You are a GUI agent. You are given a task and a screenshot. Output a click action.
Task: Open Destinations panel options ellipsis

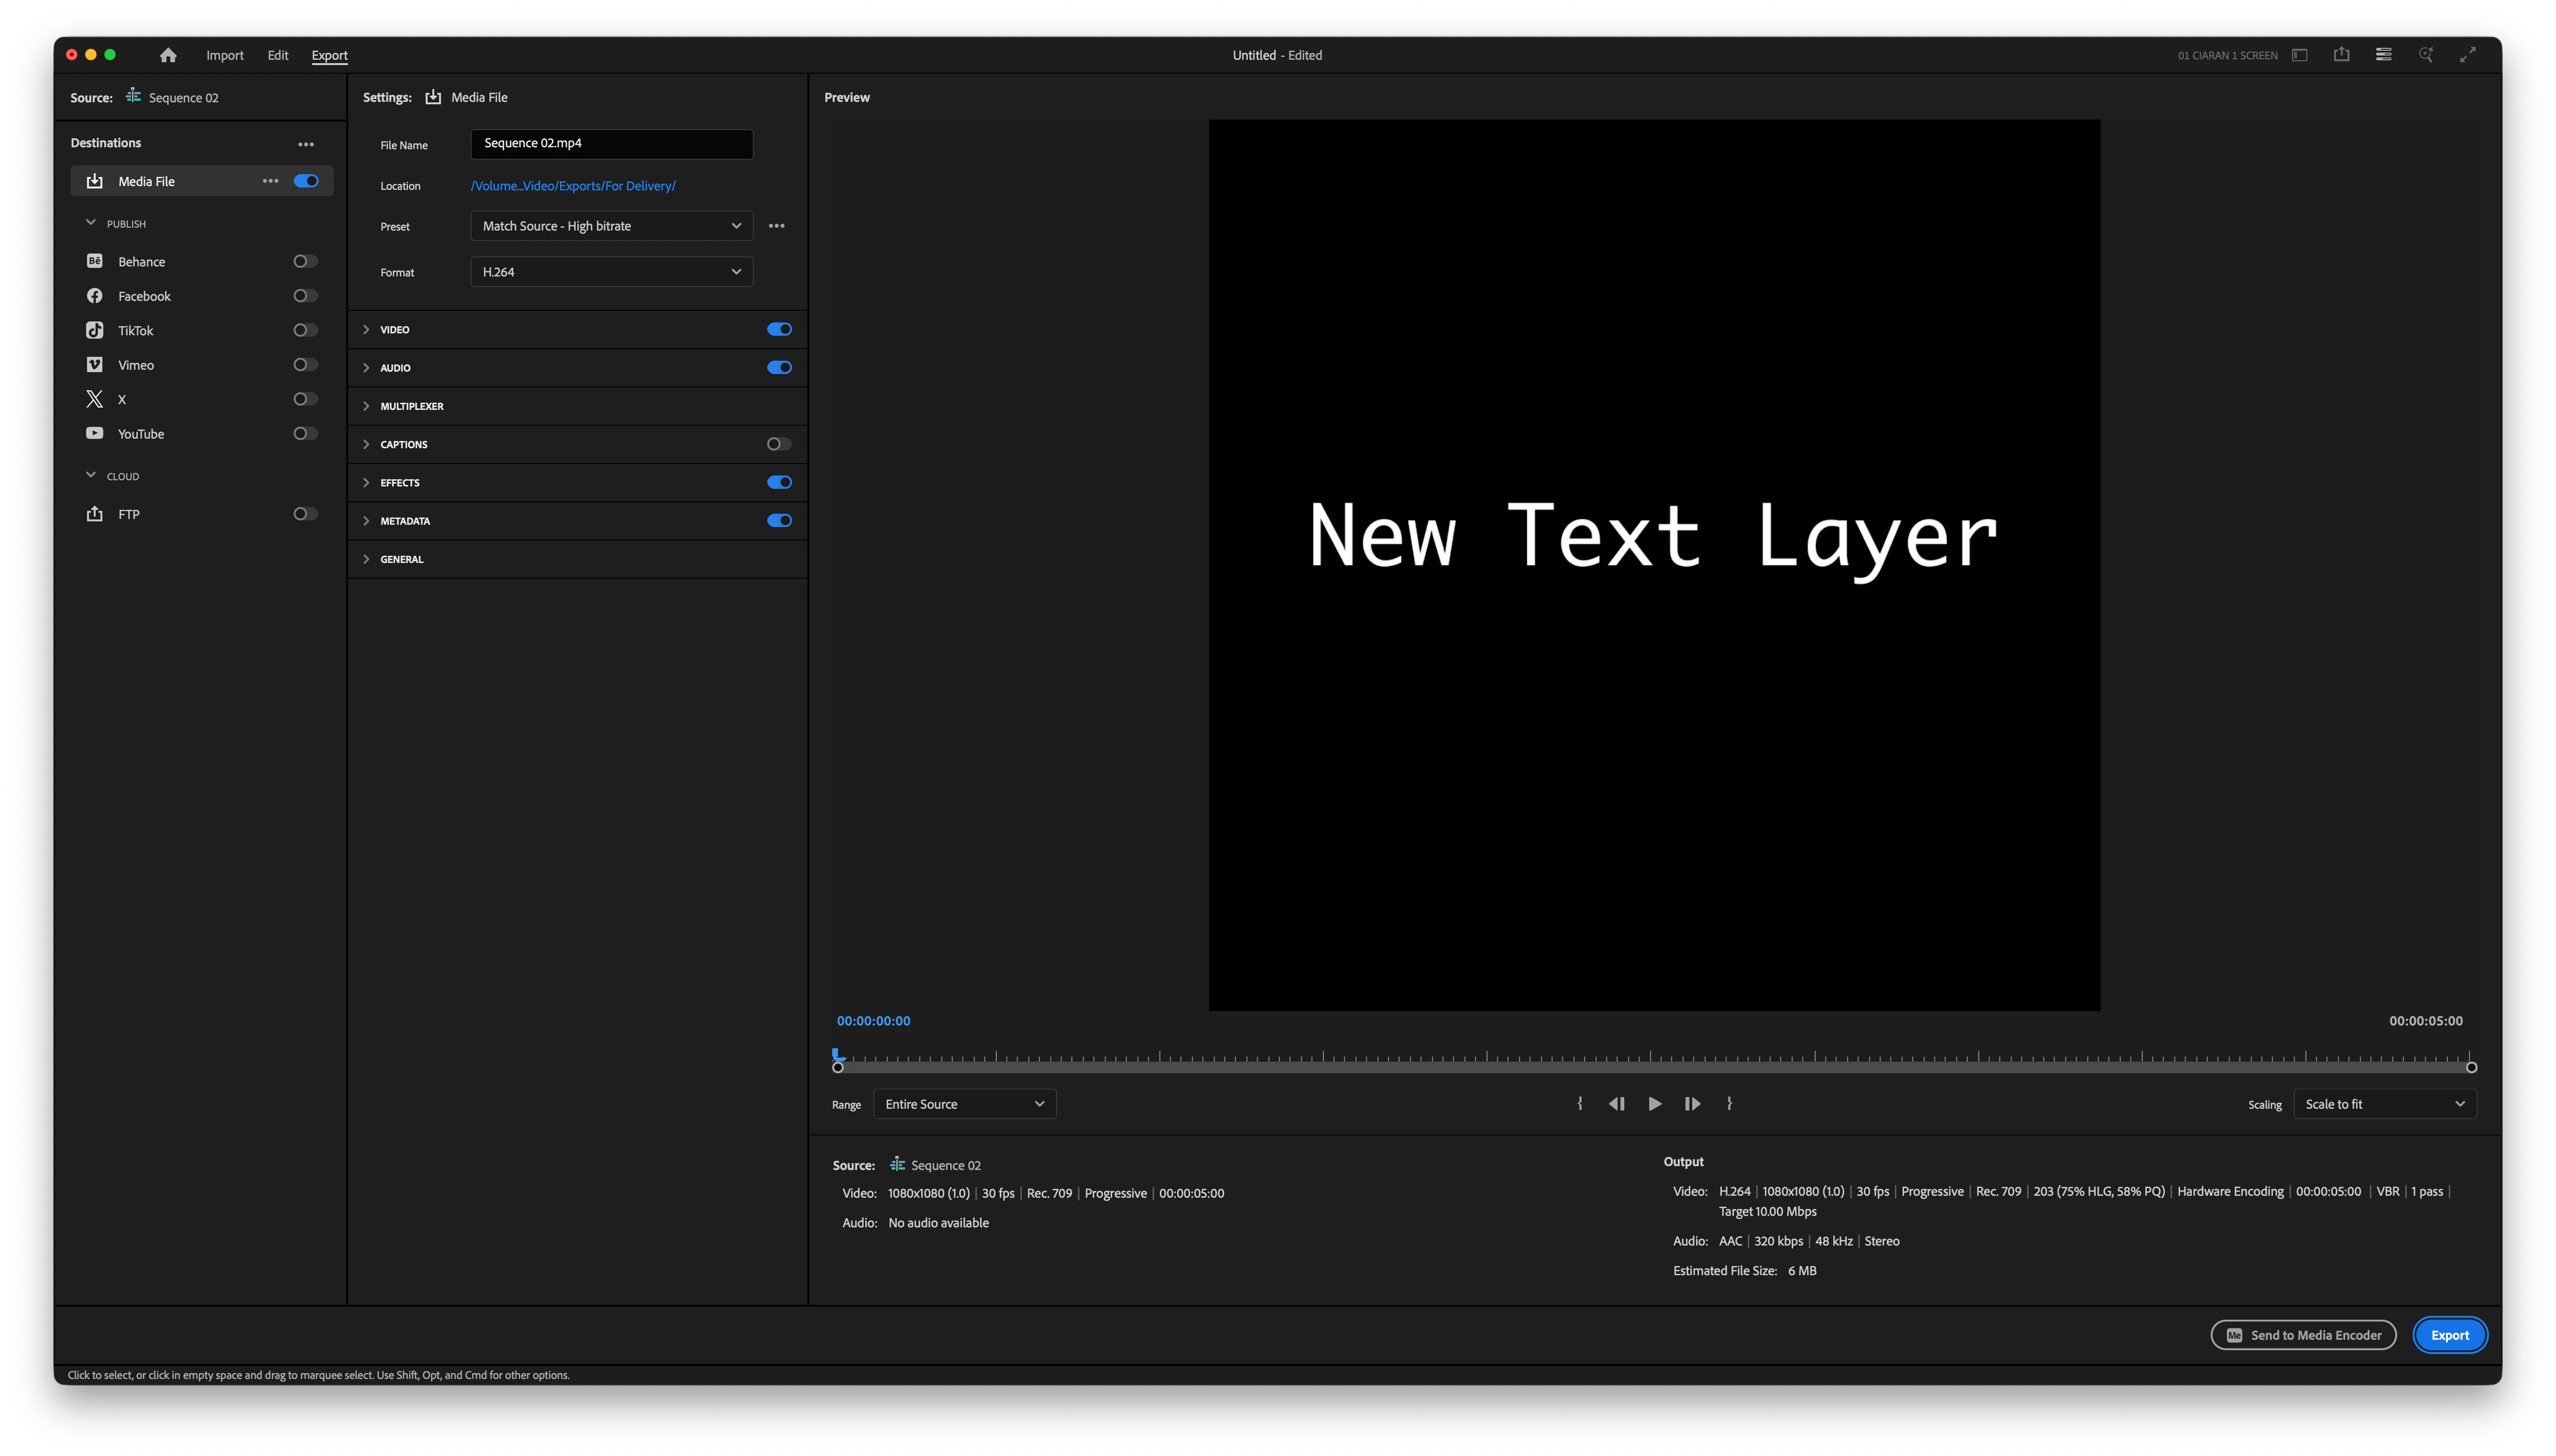coord(306,144)
